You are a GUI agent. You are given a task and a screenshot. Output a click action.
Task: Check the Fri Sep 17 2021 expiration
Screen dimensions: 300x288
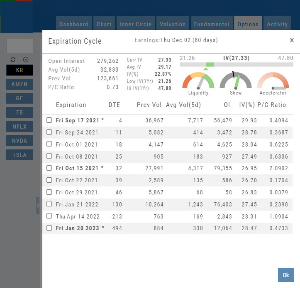coord(49,120)
